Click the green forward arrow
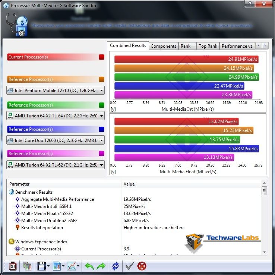The height and width of the screenshot is (275, 275). [x=101, y=266]
